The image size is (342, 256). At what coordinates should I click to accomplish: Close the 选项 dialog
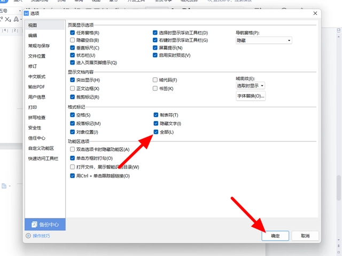tap(315, 13)
